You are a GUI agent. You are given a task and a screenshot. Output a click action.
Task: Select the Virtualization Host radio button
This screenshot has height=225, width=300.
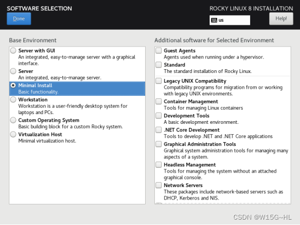(x=13, y=134)
